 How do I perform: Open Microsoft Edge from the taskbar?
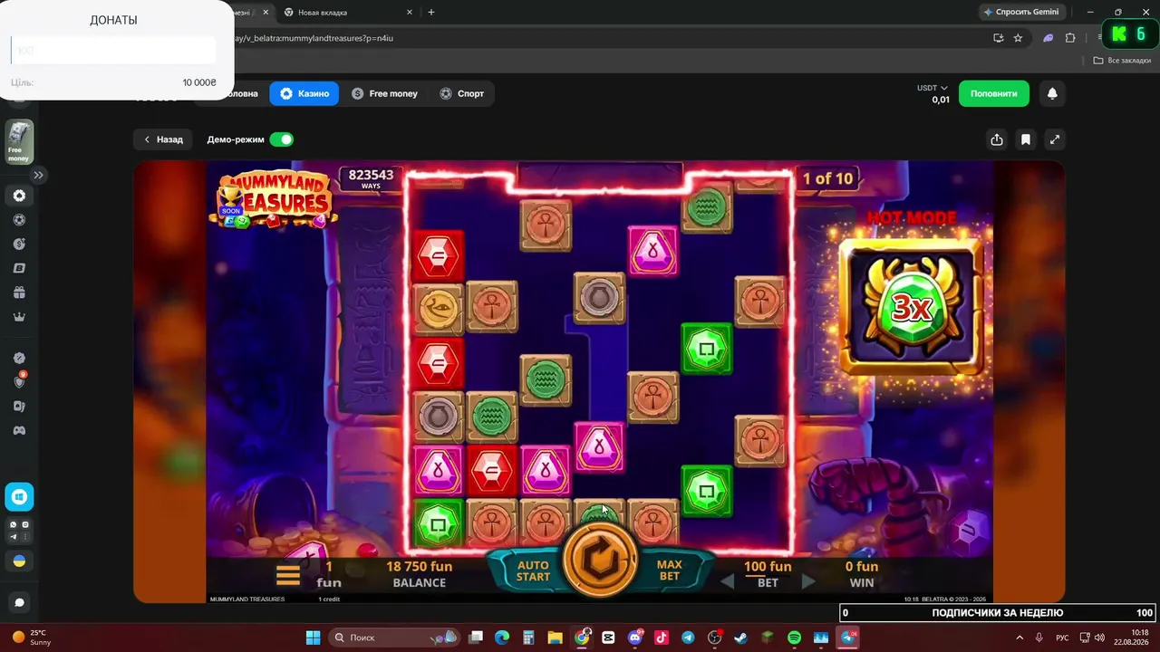click(502, 638)
